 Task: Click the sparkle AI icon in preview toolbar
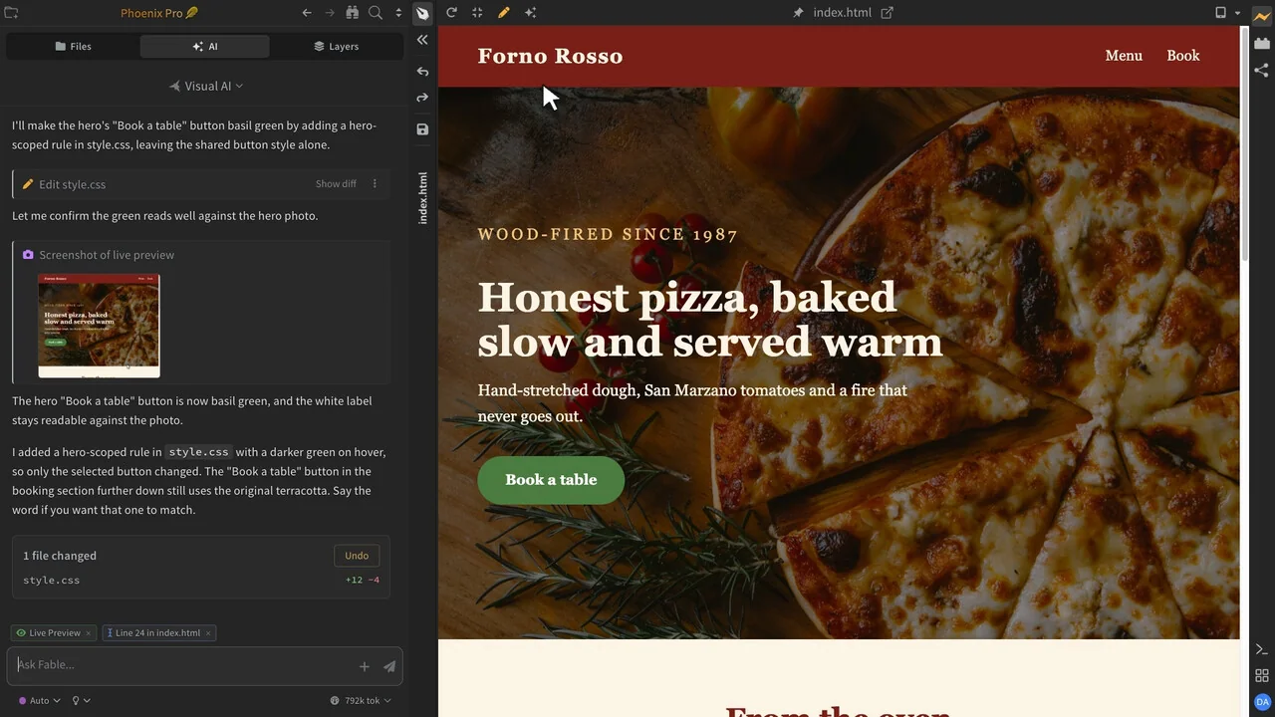tap(530, 13)
